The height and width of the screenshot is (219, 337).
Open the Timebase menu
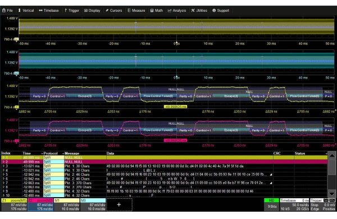click(x=49, y=10)
